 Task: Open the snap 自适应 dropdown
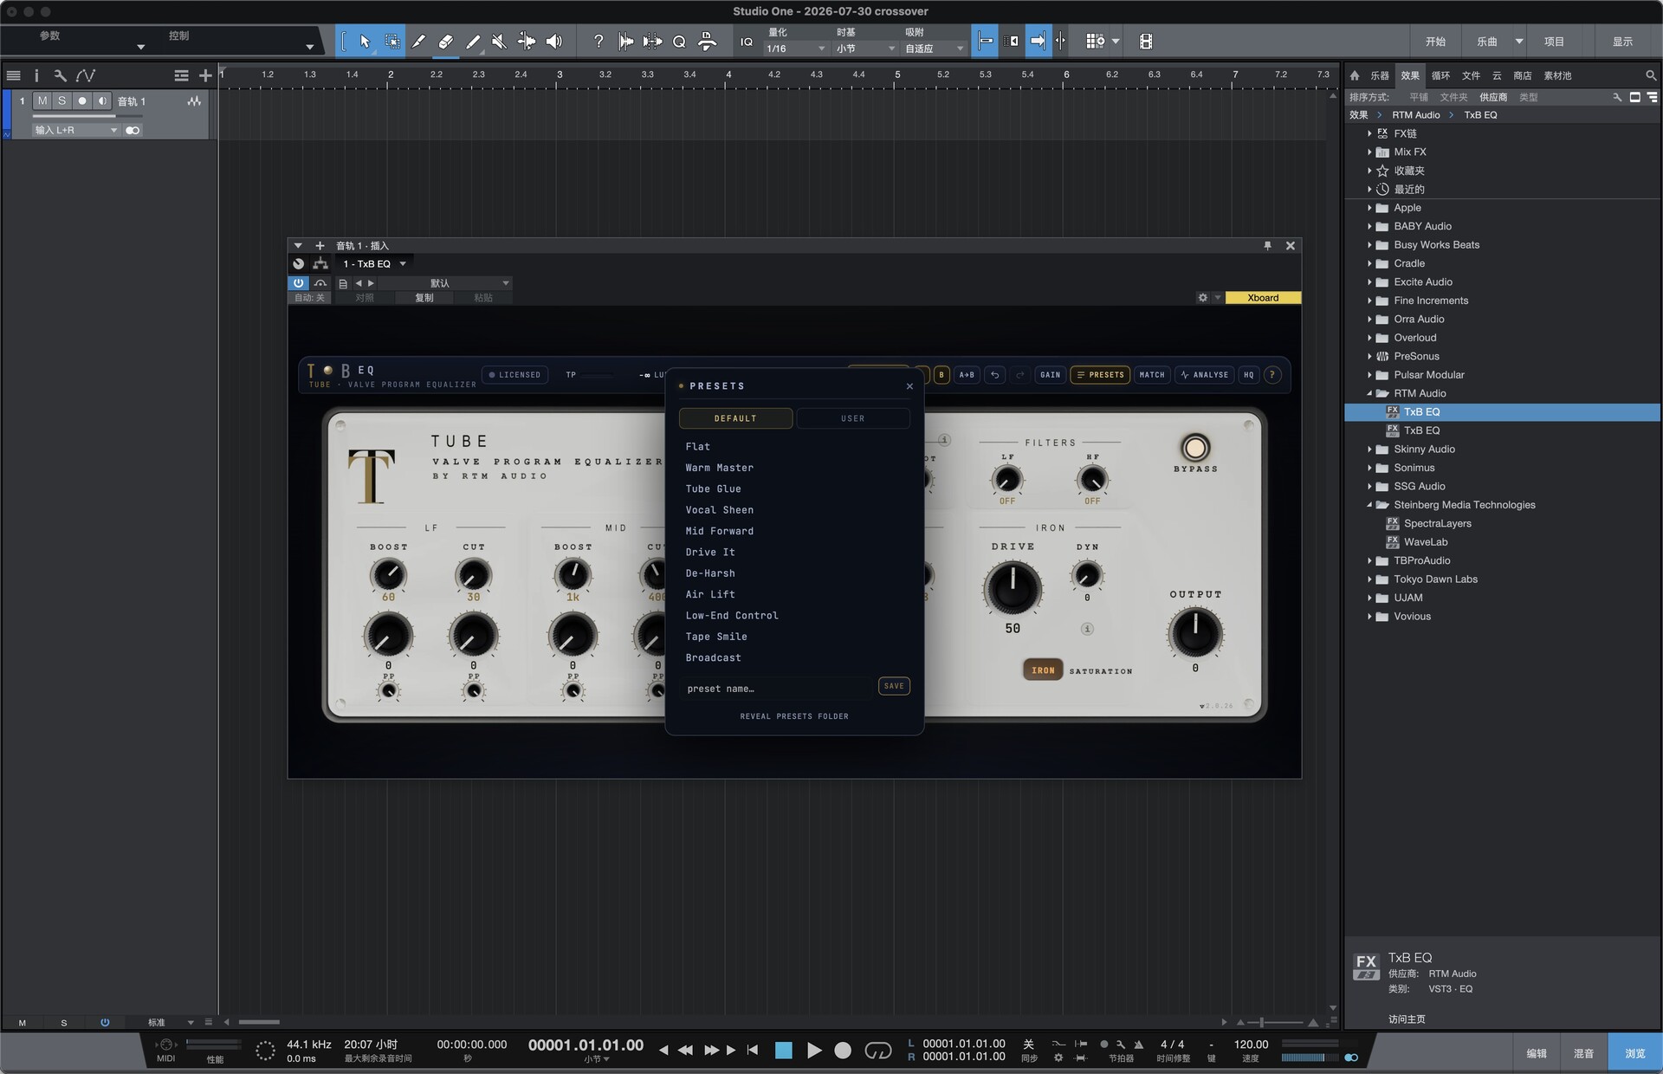(x=935, y=49)
